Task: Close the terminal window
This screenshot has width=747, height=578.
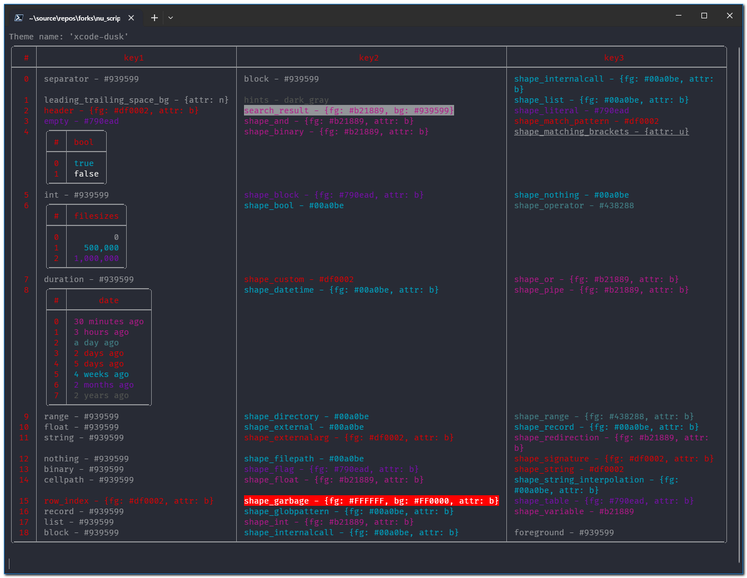Action: tap(730, 16)
